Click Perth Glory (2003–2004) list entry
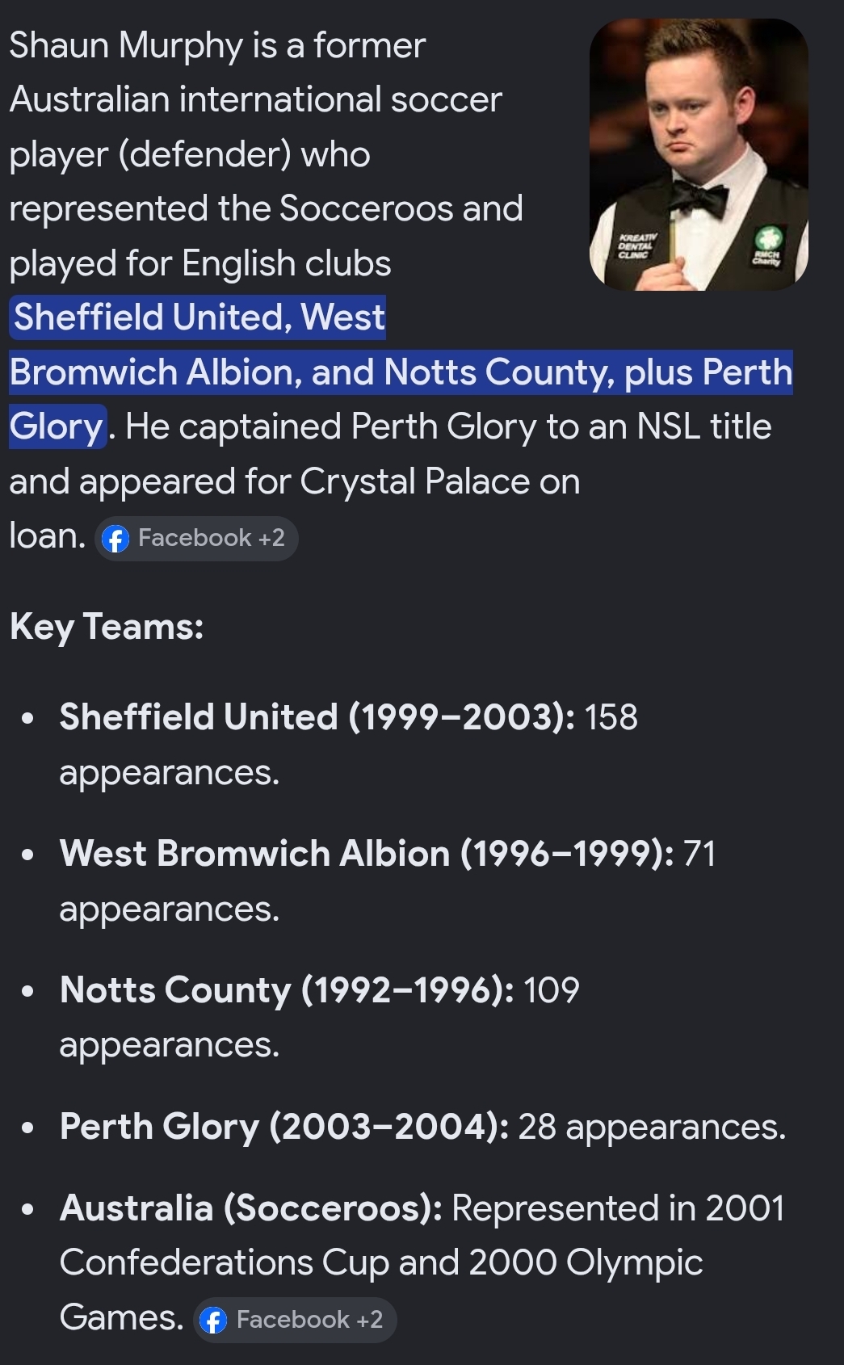 [x=422, y=1127]
